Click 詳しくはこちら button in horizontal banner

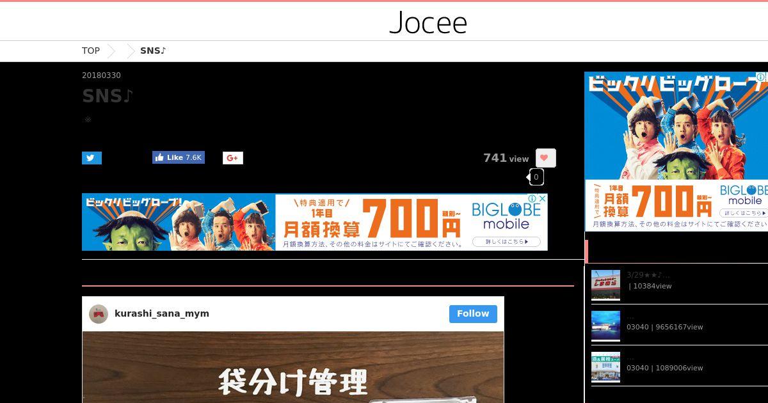[506, 242]
